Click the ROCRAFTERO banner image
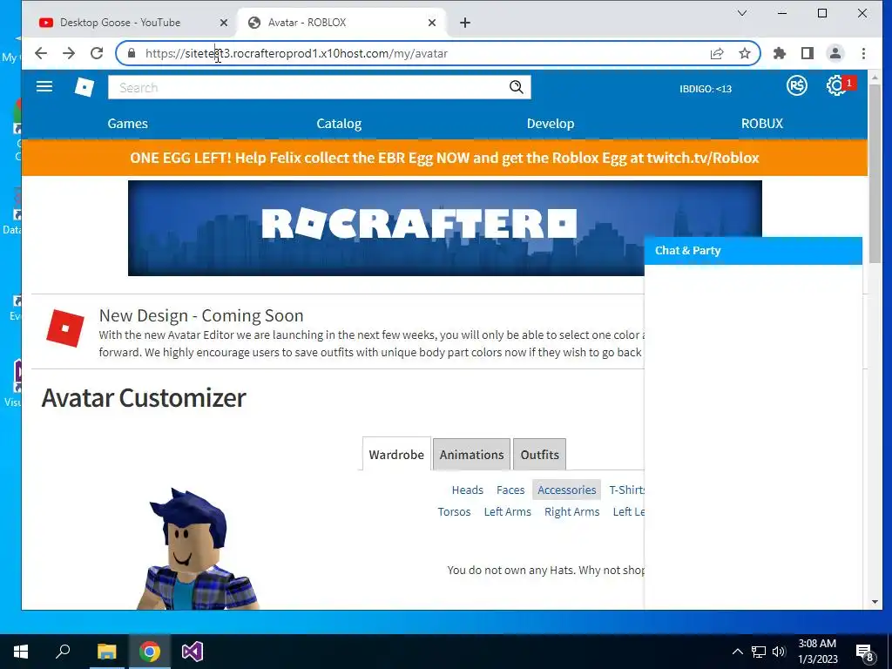 444,228
